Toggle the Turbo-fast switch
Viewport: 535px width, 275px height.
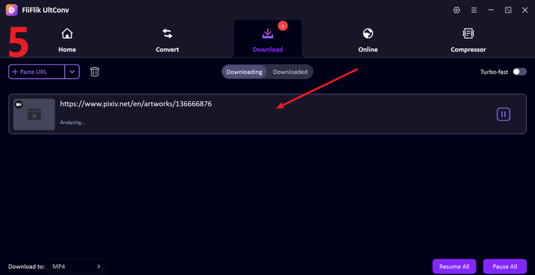pos(520,72)
